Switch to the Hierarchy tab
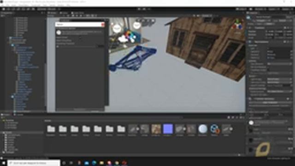Viewport: 295px width, 166px height. (x=7, y=13)
